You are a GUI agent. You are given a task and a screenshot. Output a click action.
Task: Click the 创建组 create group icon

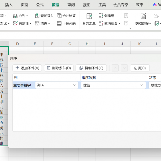point(101,16)
